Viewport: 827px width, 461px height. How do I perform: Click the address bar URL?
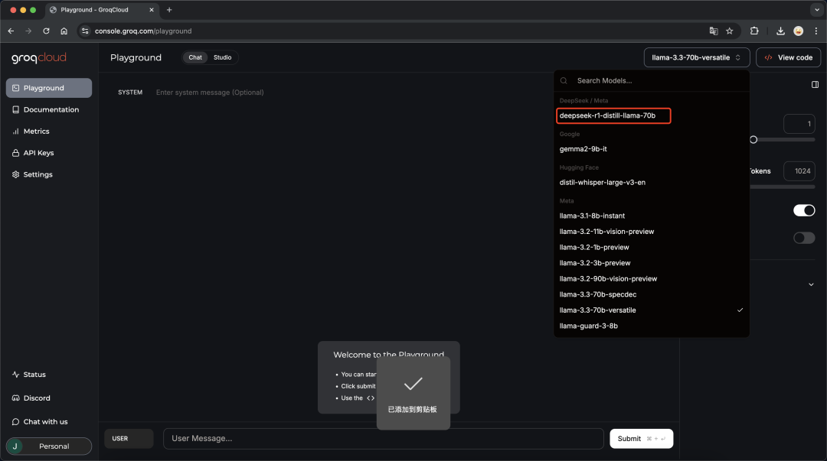click(x=143, y=31)
